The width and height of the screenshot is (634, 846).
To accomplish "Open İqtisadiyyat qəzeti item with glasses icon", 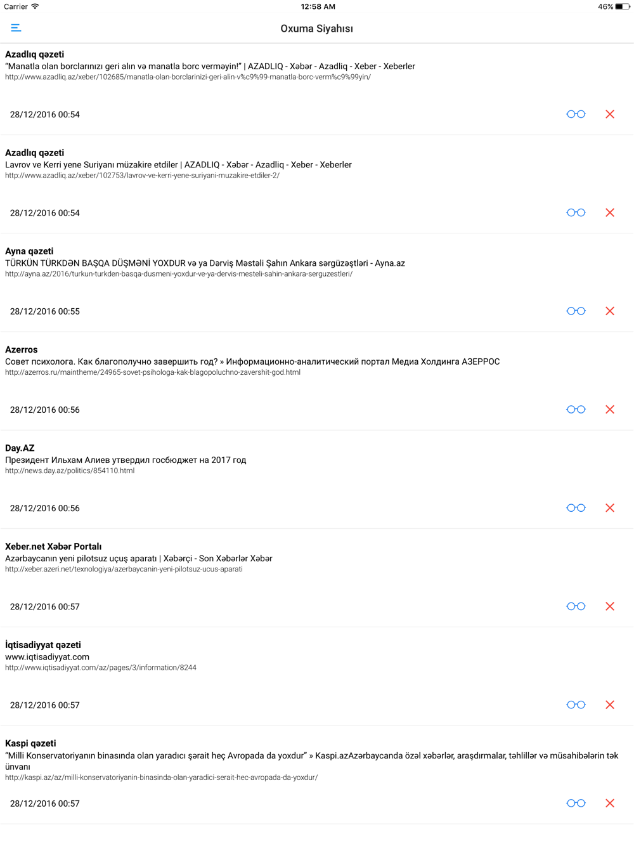I will [576, 705].
